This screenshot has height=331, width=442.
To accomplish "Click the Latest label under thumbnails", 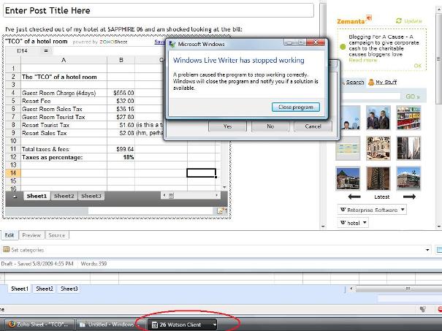I will coord(381,197).
